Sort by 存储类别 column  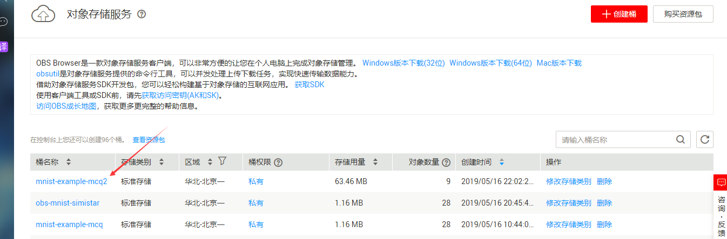click(161, 162)
